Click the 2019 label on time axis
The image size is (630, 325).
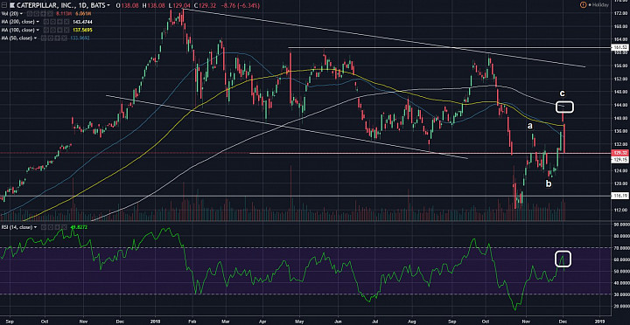point(599,321)
